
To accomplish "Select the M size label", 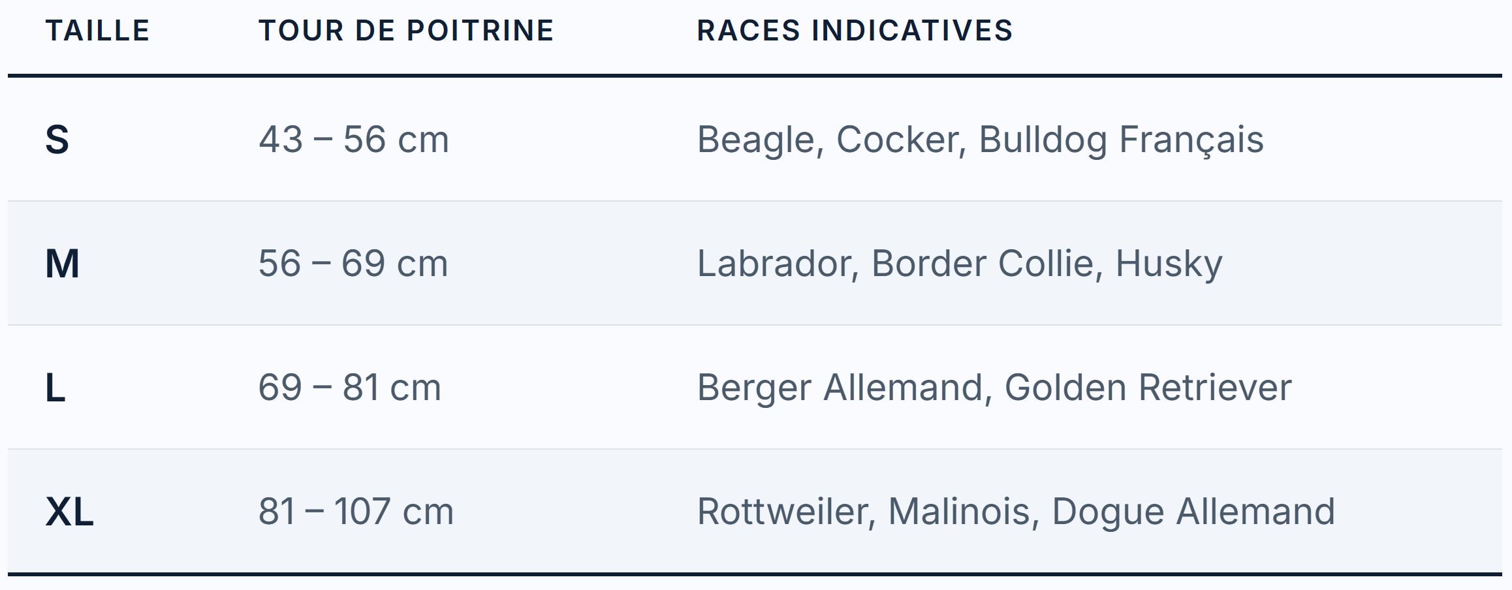I will click(x=62, y=264).
